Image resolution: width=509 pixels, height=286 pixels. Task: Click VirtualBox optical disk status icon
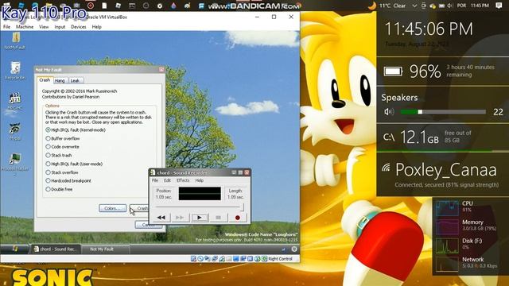[200, 259]
